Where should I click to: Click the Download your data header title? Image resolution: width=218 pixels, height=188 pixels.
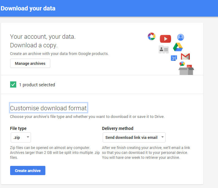click(x=28, y=8)
